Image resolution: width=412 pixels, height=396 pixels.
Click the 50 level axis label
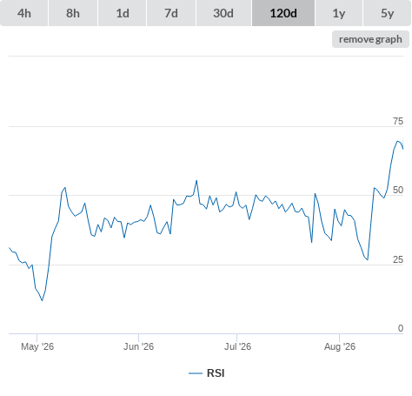[x=398, y=190]
